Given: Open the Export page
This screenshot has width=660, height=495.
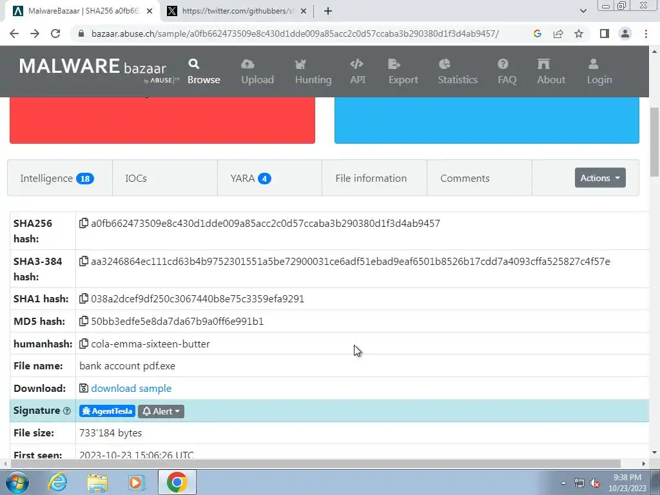Looking at the screenshot, I should [x=403, y=72].
